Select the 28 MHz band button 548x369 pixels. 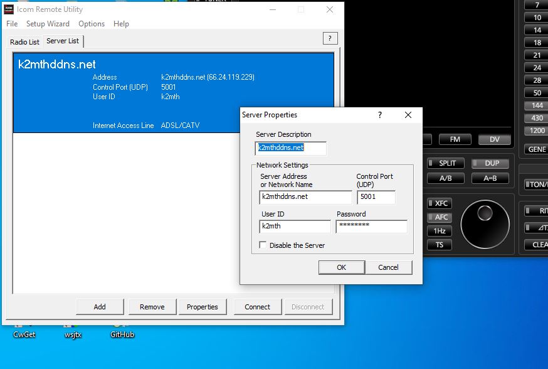coord(537,80)
